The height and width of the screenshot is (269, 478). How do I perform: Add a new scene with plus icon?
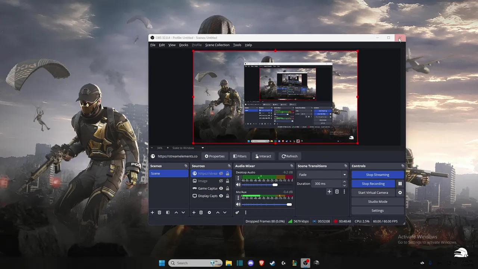pyautogui.click(x=152, y=213)
